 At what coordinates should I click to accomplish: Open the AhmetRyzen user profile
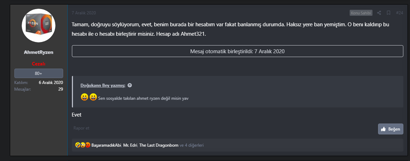[x=39, y=52]
